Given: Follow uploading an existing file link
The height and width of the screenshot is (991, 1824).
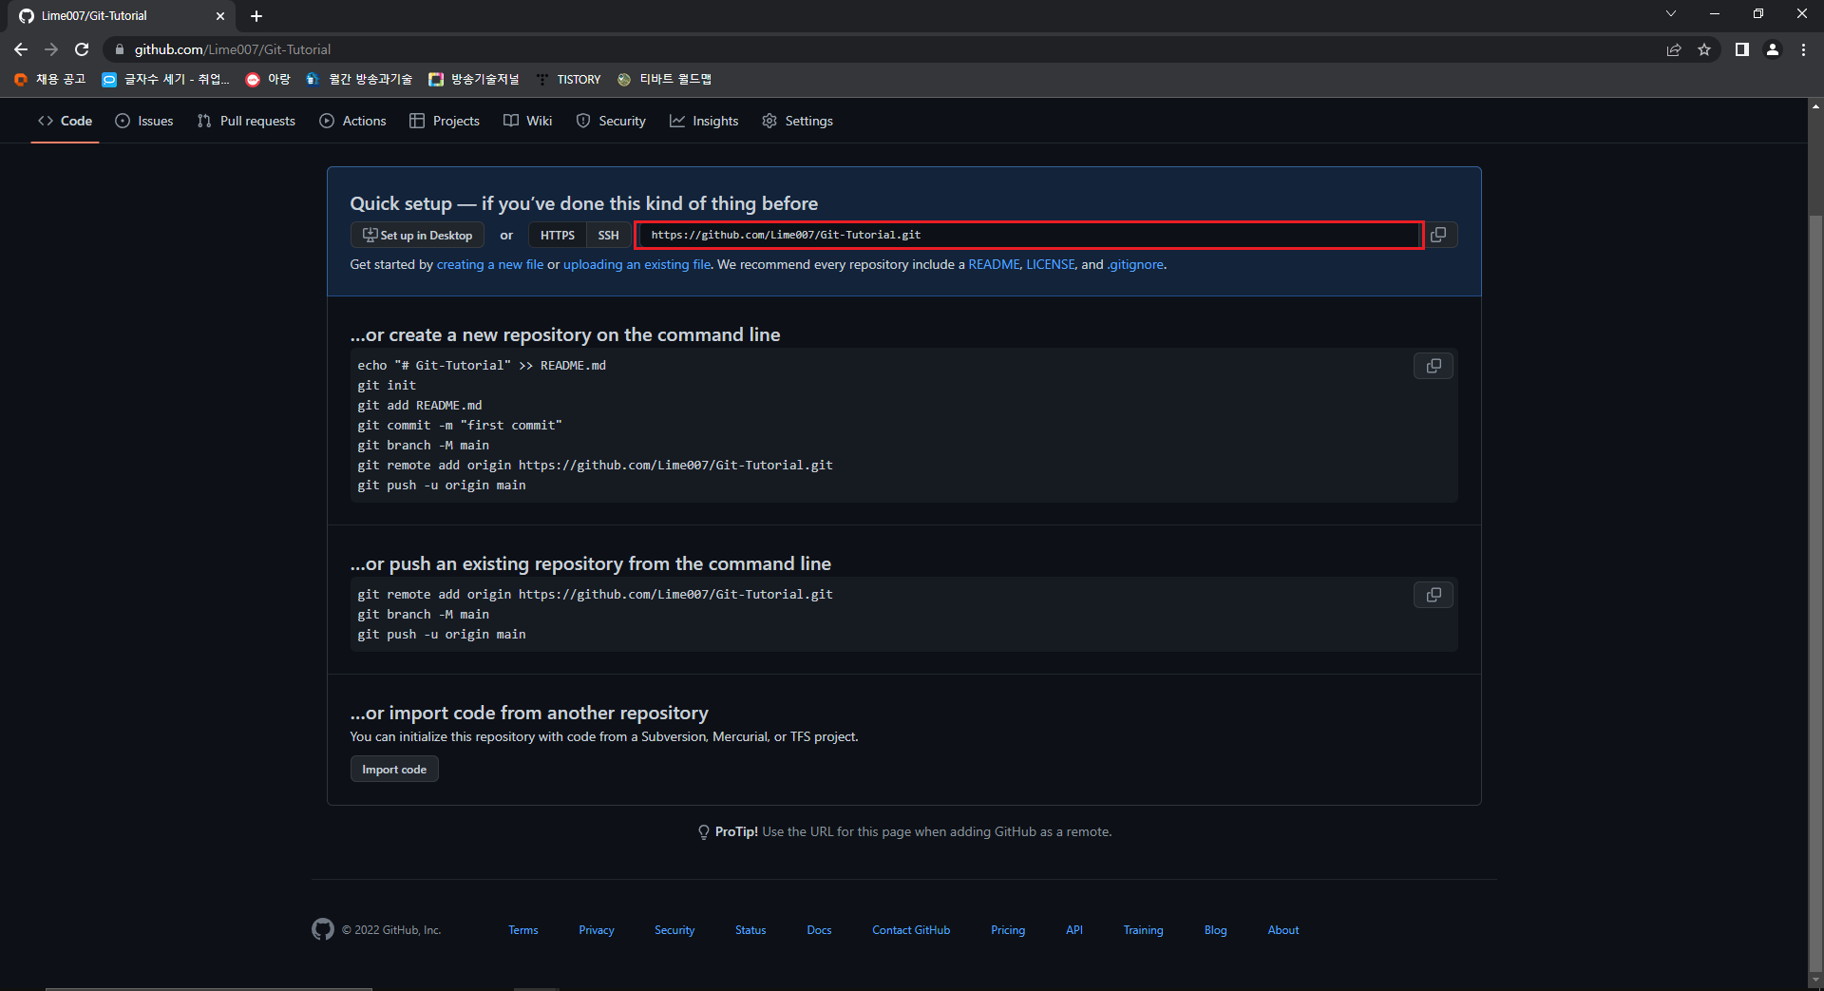Looking at the screenshot, I should coord(636,264).
